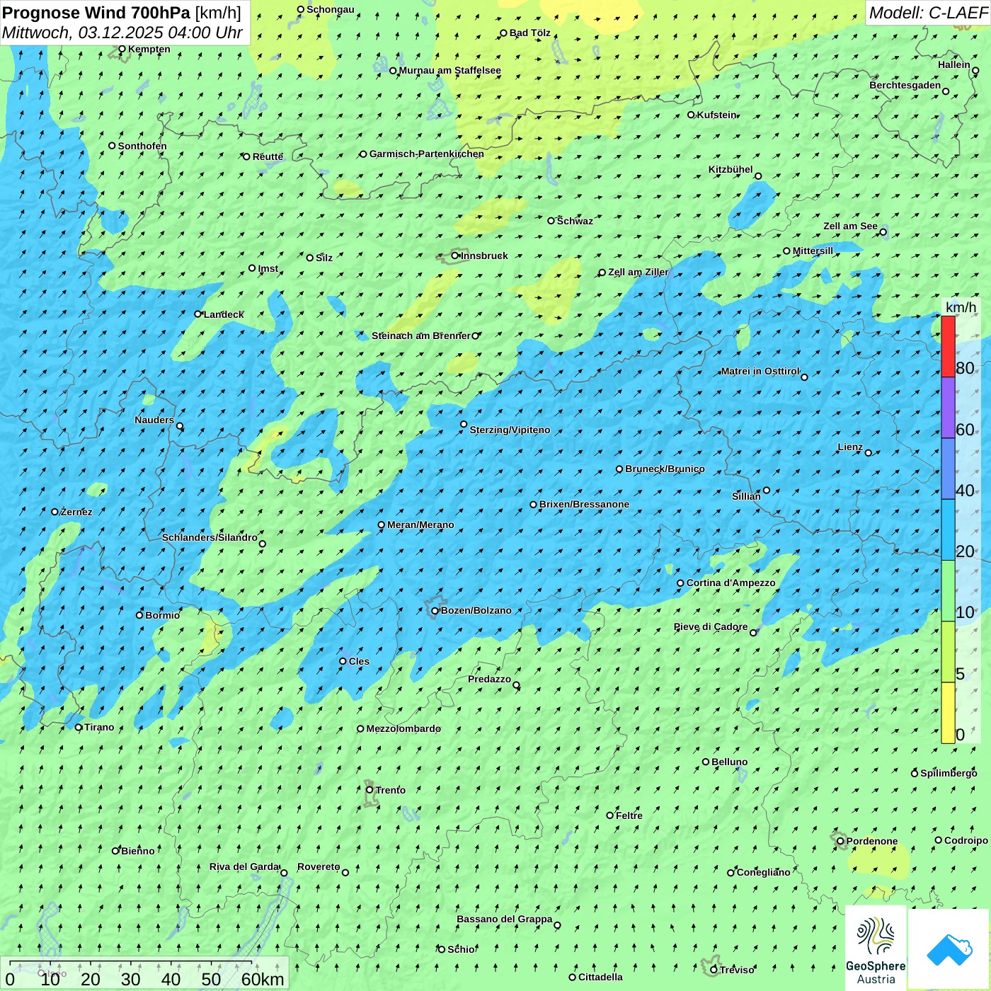Click the 'Rovereto' label

319,866
